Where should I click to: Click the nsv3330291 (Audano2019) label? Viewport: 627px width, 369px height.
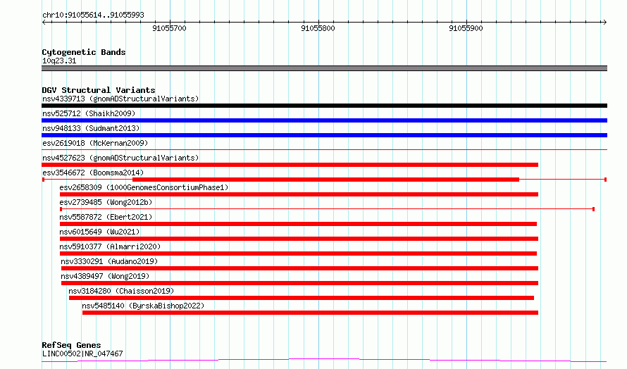[x=109, y=261]
